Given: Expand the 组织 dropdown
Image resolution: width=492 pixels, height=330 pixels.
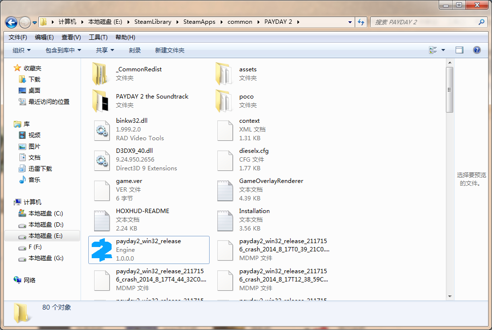Looking at the screenshot, I should pyautogui.click(x=21, y=50).
